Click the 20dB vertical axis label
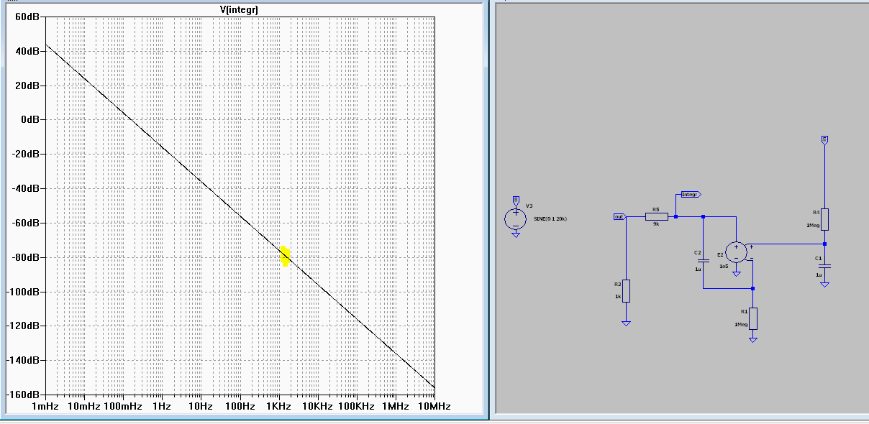 pyautogui.click(x=27, y=86)
